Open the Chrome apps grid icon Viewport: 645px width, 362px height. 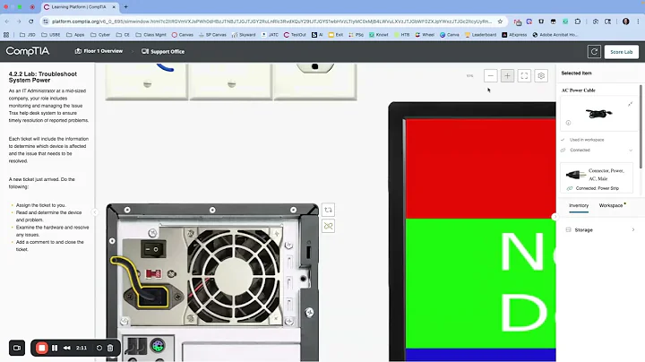pos(6,35)
